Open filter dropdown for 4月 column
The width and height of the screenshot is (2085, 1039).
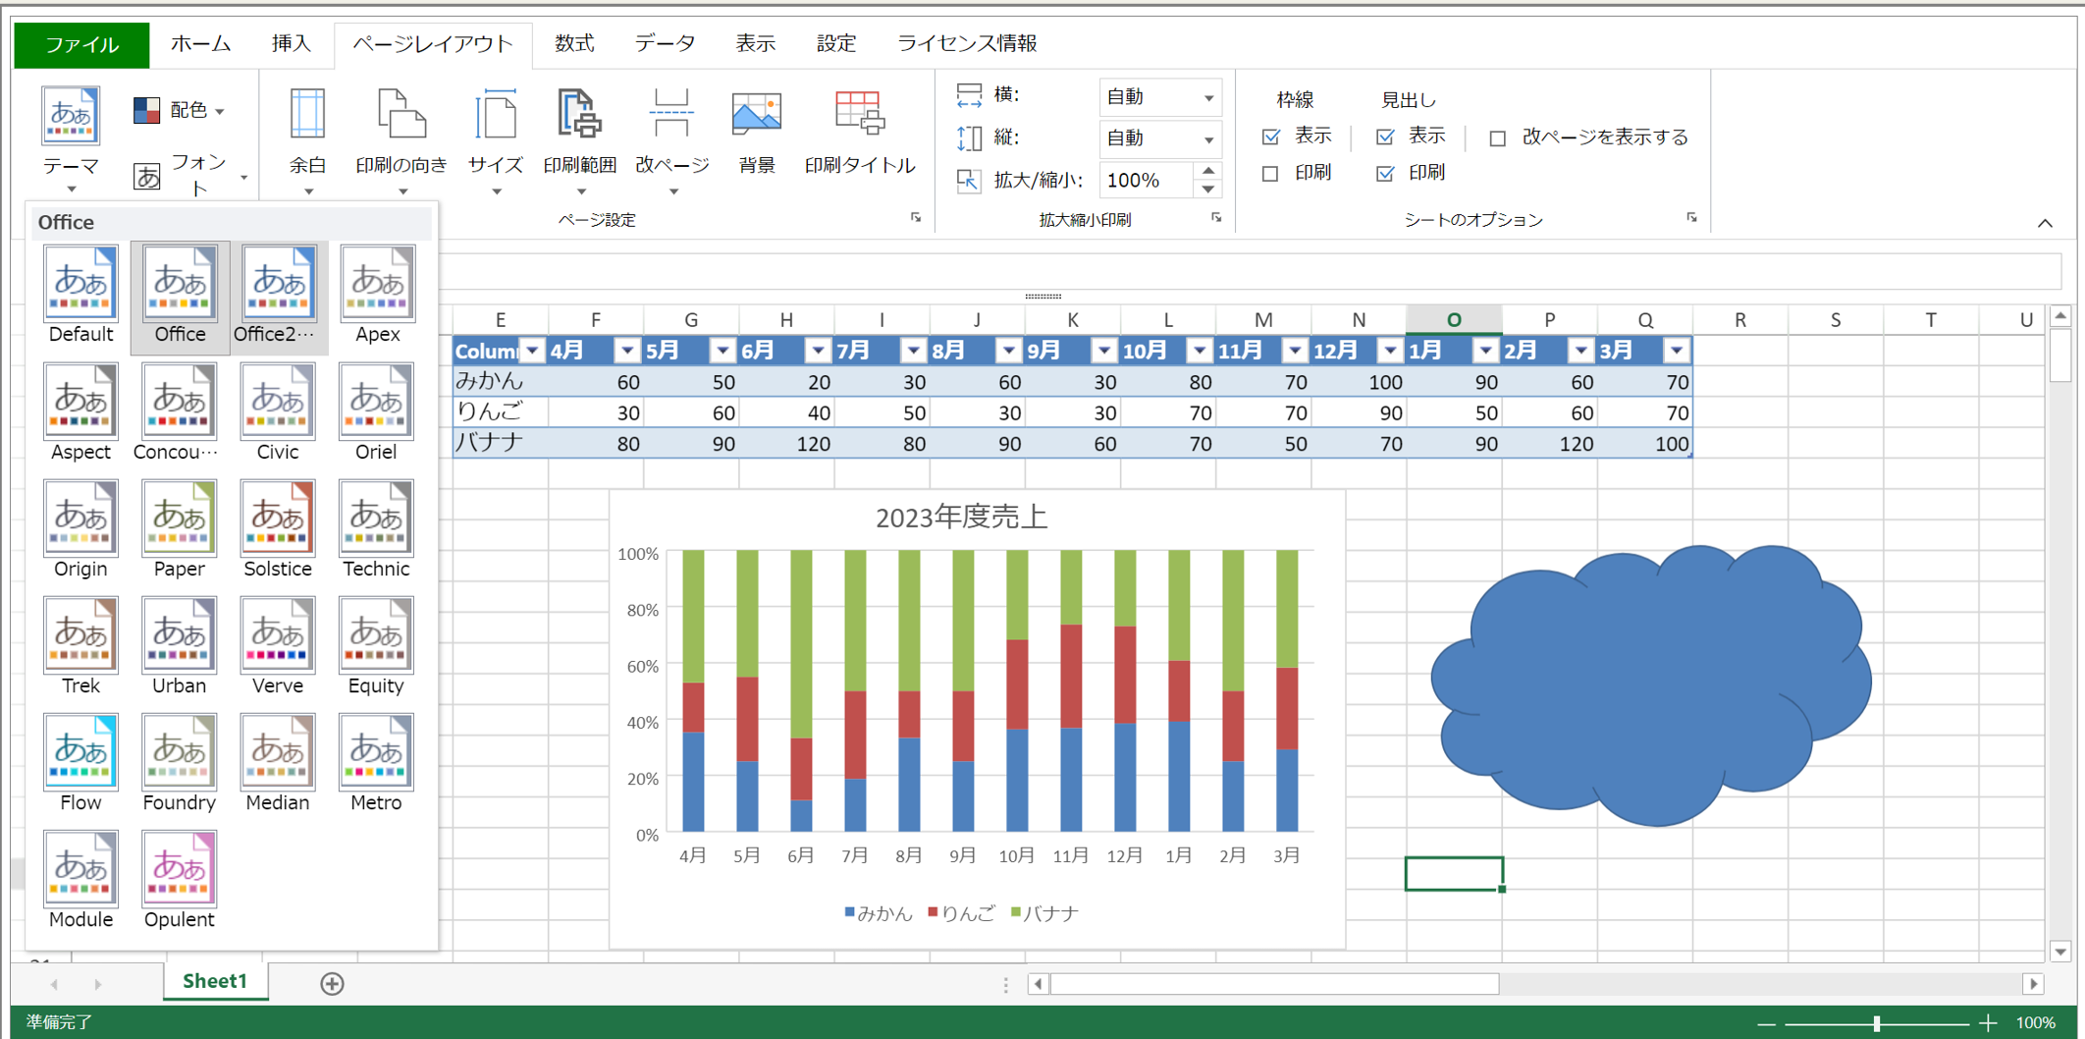point(626,351)
